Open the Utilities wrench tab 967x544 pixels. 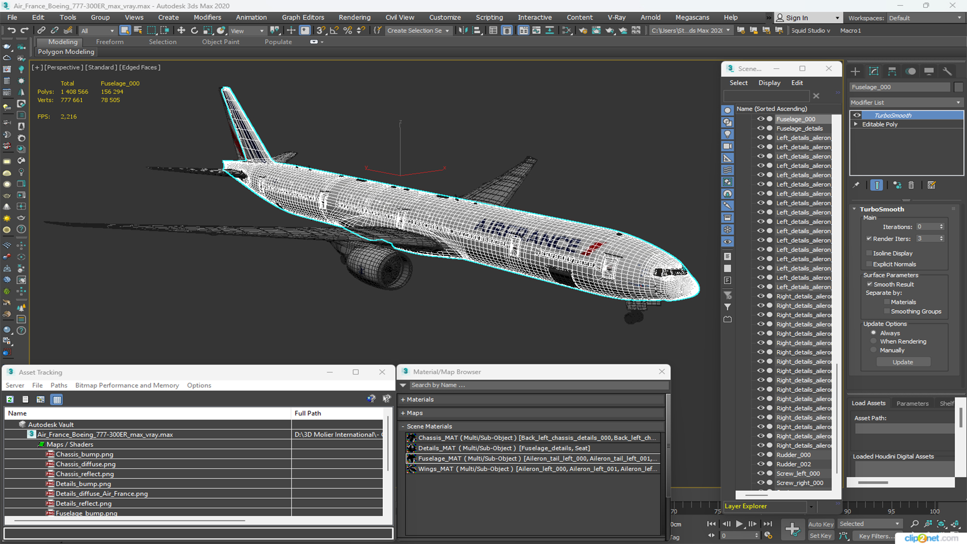coord(947,72)
